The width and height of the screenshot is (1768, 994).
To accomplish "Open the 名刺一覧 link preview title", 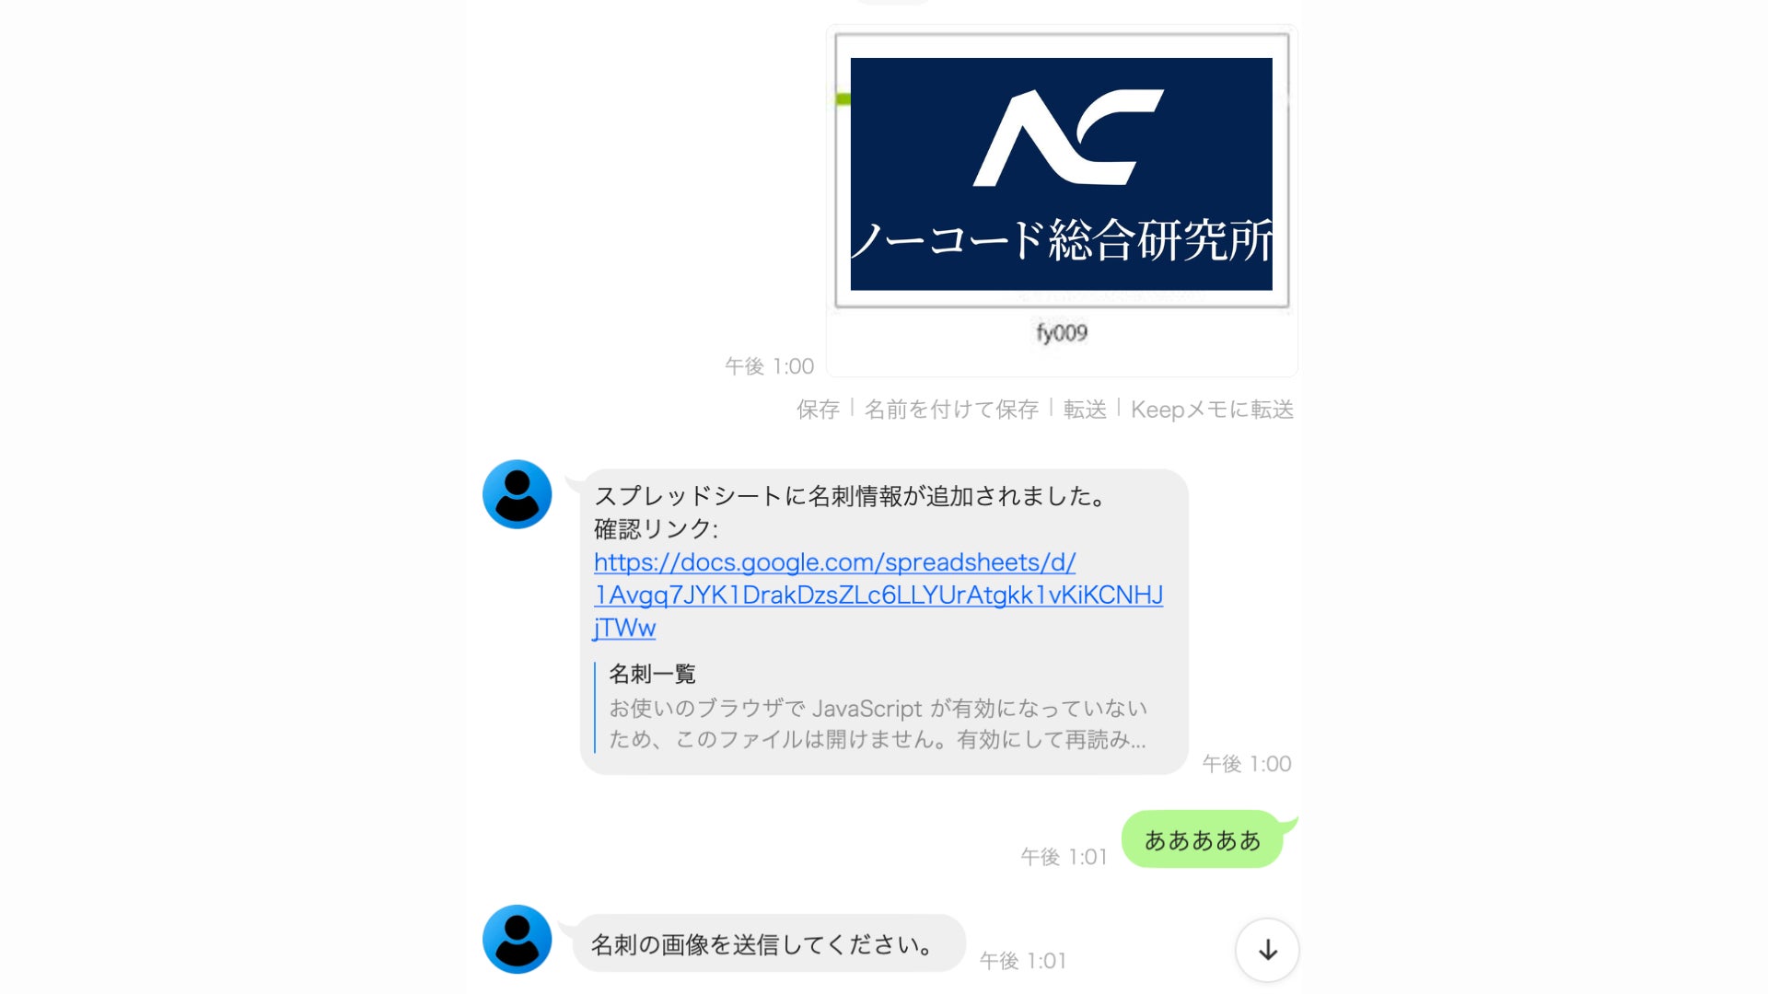I will (x=652, y=674).
